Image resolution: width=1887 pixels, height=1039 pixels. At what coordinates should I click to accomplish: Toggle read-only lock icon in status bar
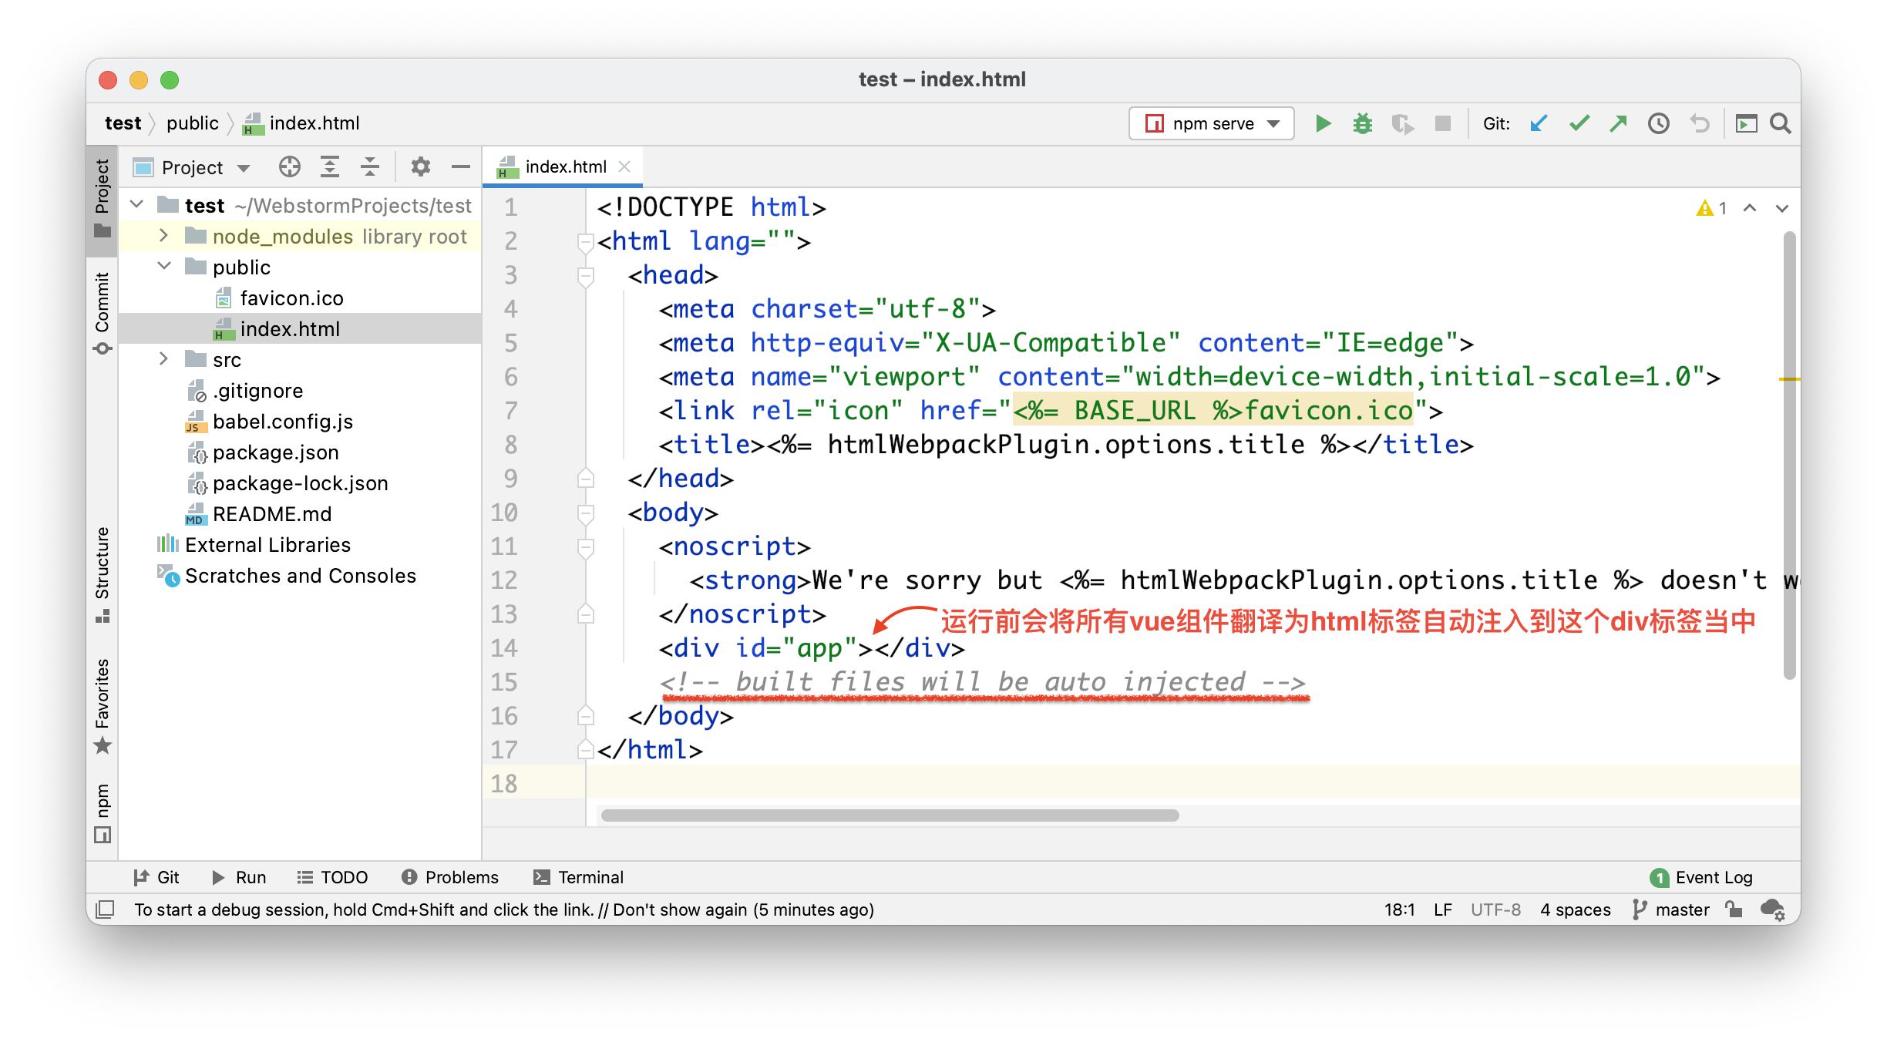[1734, 910]
